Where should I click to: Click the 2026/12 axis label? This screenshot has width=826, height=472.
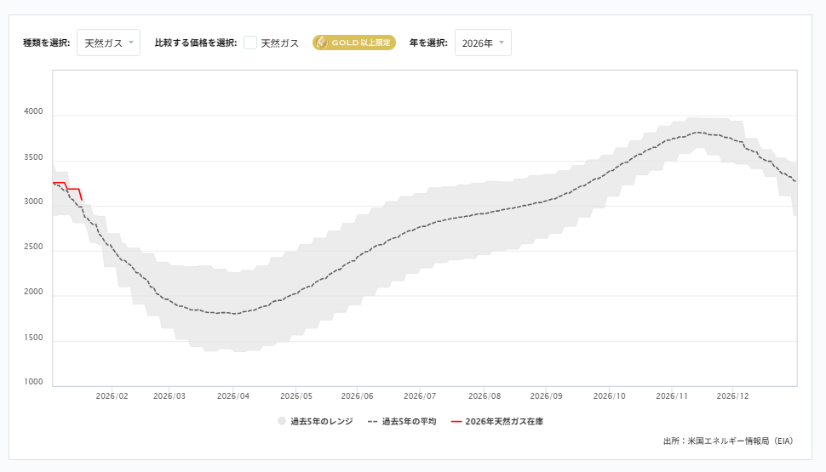pyautogui.click(x=733, y=396)
